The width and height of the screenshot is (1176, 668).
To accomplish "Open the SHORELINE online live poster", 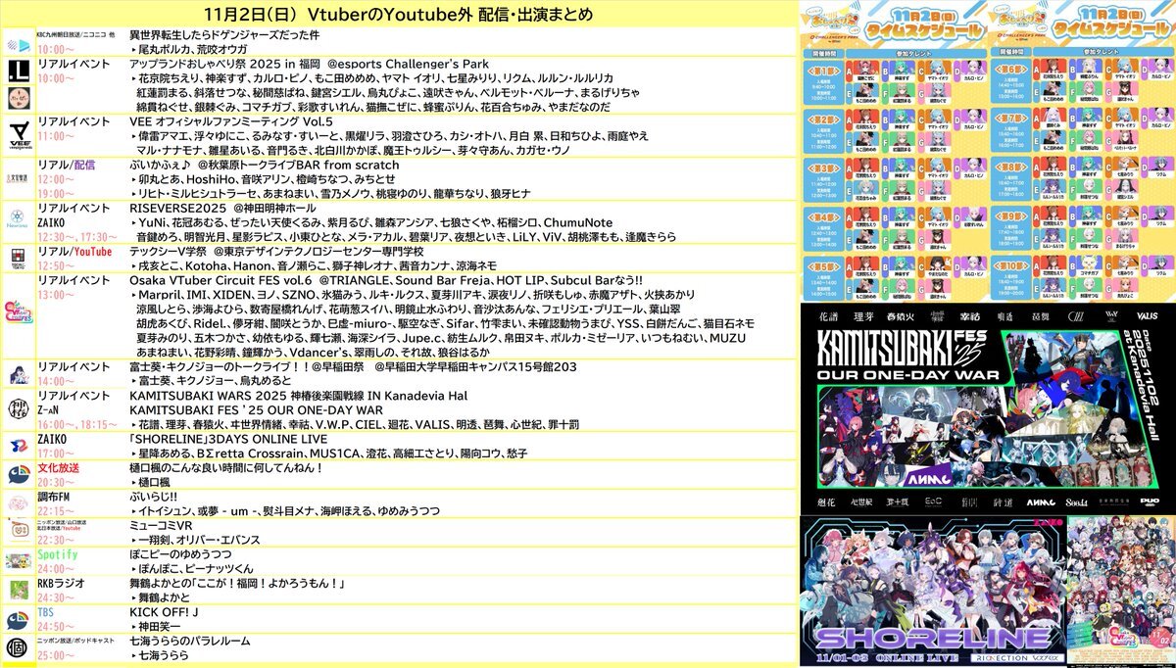I will (931, 591).
